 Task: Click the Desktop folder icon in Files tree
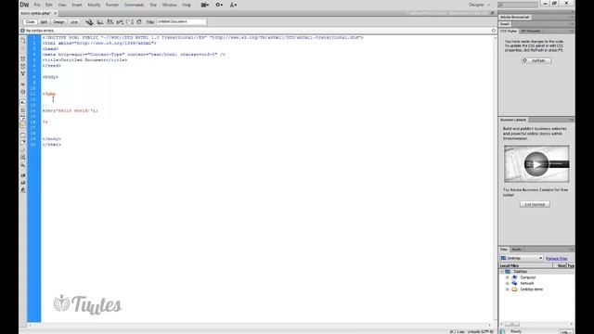tap(508, 272)
